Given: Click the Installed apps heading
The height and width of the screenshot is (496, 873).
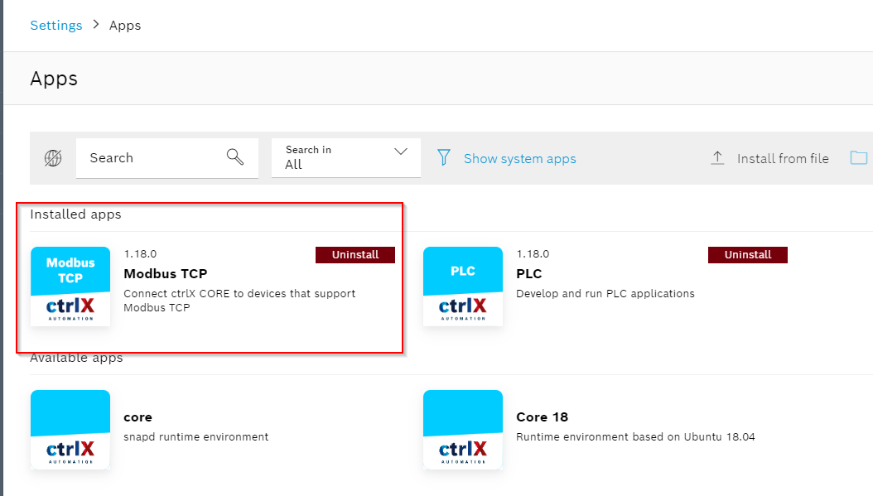Looking at the screenshot, I should pyautogui.click(x=75, y=214).
